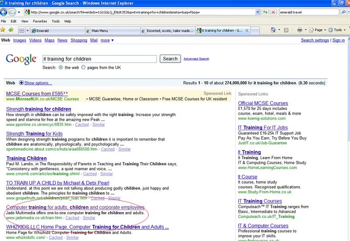Click the Print icon in toolbar
Screen dimensions: 350x241
coord(300,30)
